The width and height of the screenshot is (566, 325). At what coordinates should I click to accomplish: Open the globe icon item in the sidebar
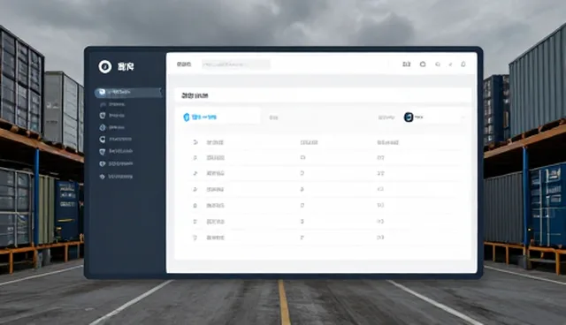click(x=103, y=127)
